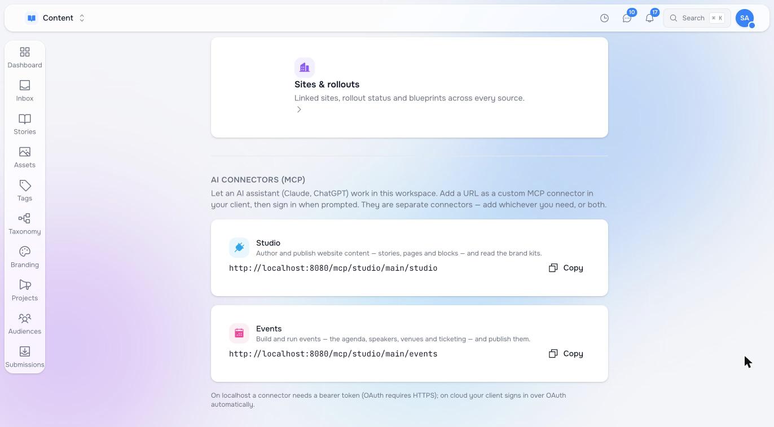Click the AI CONNECTORS (MCP) heading
The width and height of the screenshot is (774, 427).
tap(258, 180)
